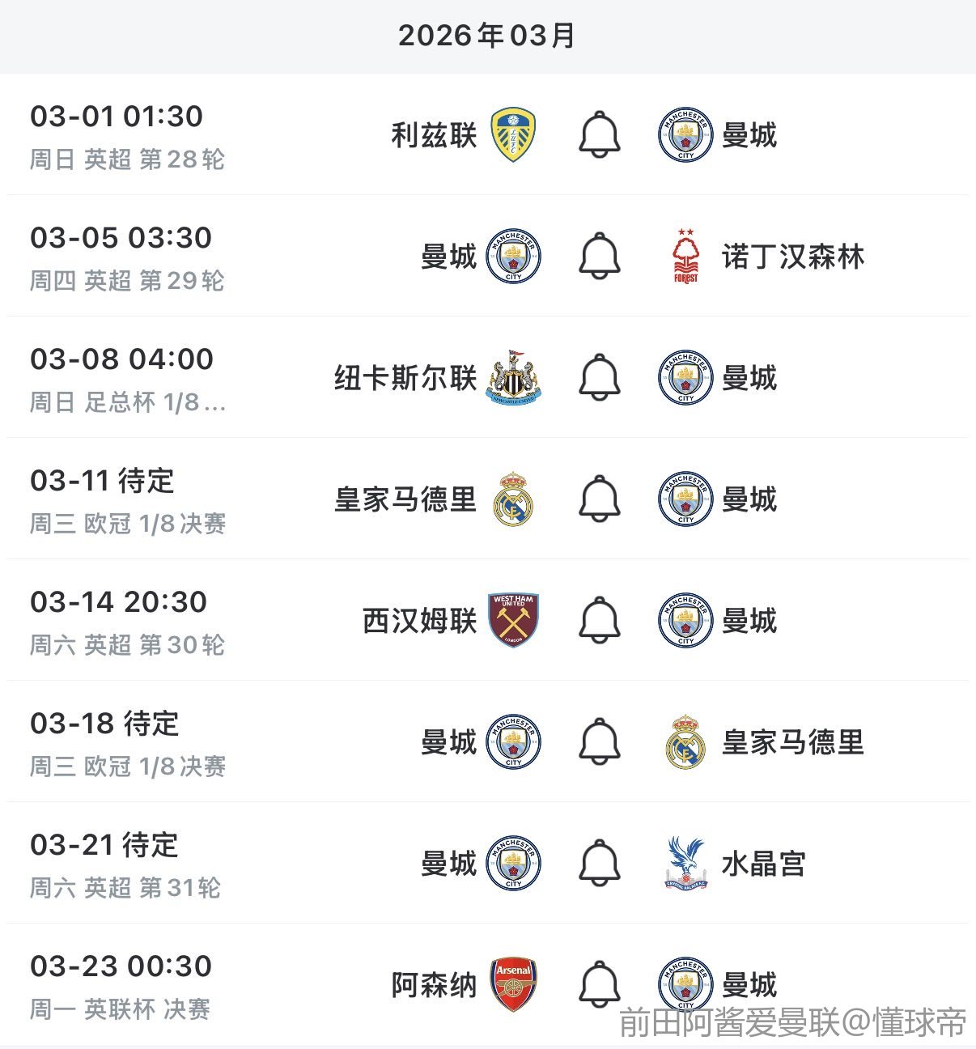Toggle reminder bell for Leeds vs Man City
This screenshot has height=1049, width=976.
tap(600, 135)
